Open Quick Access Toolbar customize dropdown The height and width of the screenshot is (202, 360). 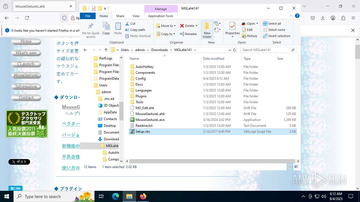[x=105, y=8]
